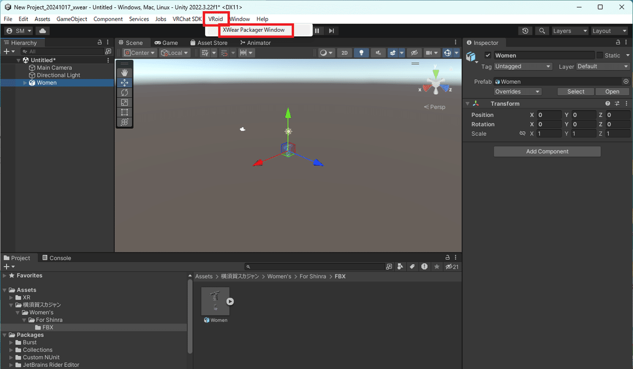Viewport: 633px width, 369px height.
Task: Click Search by Type icon in Project
Action: click(x=400, y=267)
